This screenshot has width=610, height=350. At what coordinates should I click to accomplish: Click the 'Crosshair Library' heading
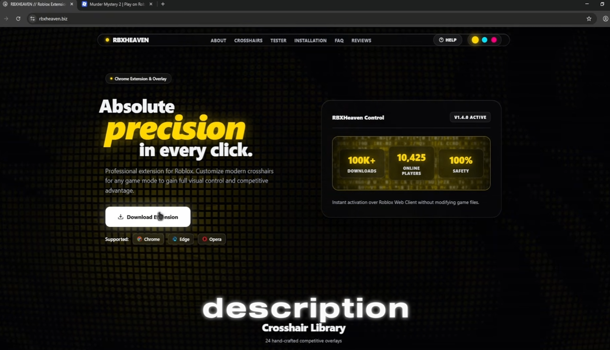pyautogui.click(x=304, y=328)
